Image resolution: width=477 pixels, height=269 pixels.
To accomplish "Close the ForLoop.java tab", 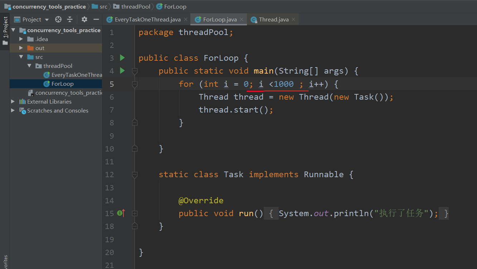I will point(242,19).
